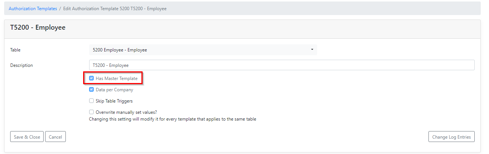Click the Overwrite manually set values? label
This screenshot has width=489, height=154.
tap(126, 112)
